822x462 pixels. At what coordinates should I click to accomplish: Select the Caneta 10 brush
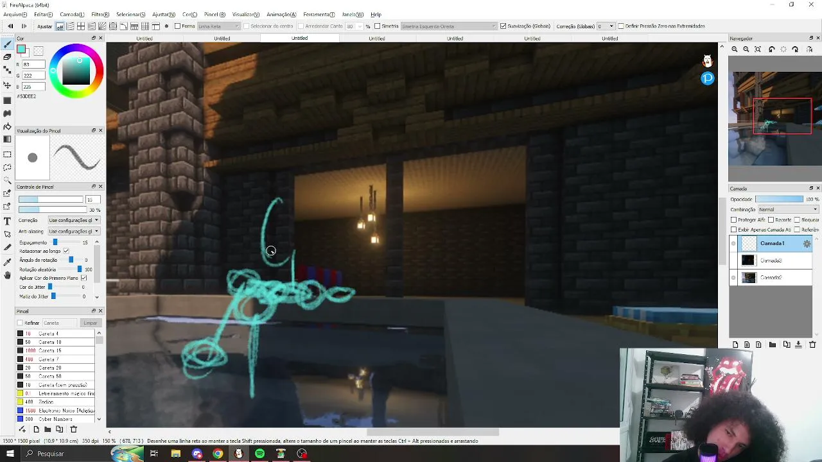coord(55,342)
